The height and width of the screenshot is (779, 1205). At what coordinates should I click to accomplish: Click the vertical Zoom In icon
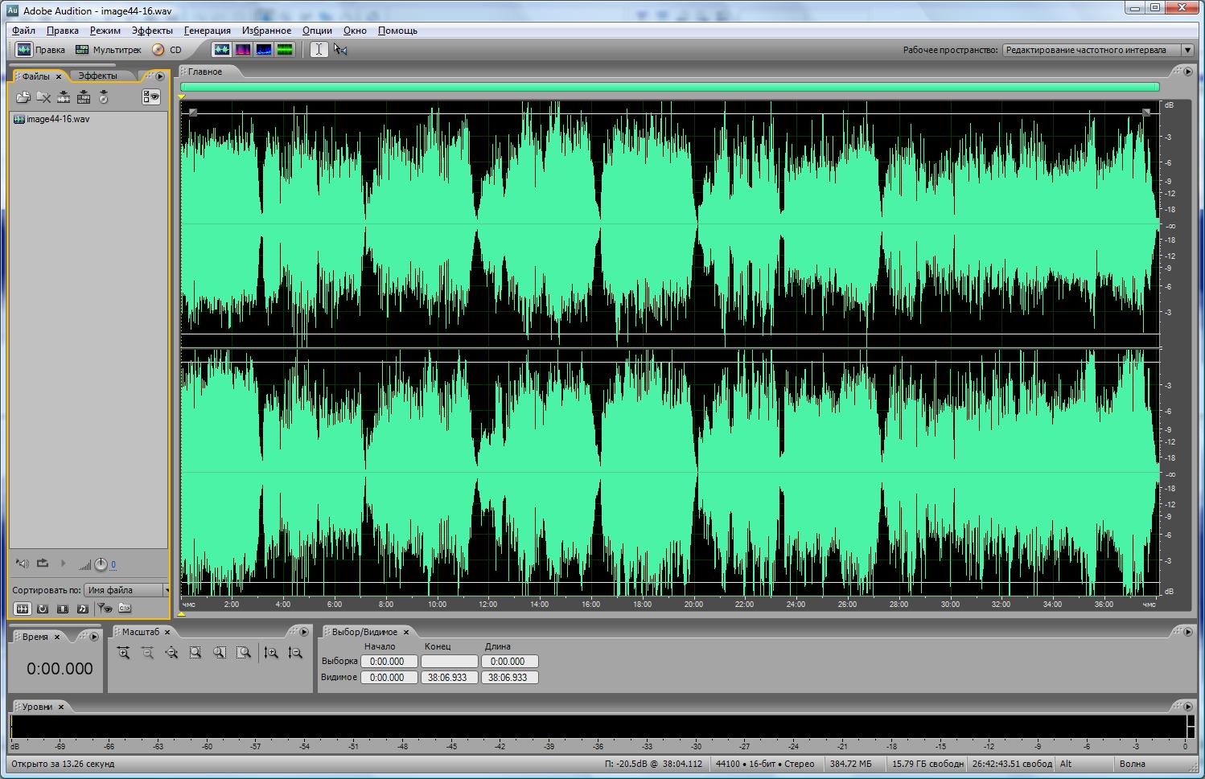271,653
